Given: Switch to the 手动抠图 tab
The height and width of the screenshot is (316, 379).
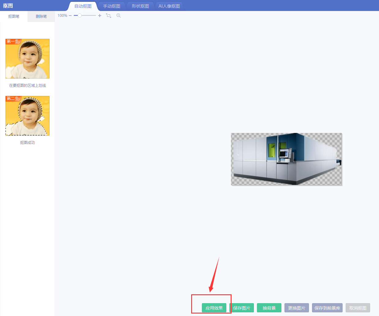Looking at the screenshot, I should pyautogui.click(x=112, y=6).
